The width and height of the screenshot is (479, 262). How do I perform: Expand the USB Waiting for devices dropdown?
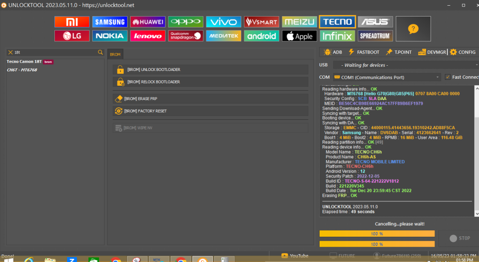coord(406,65)
